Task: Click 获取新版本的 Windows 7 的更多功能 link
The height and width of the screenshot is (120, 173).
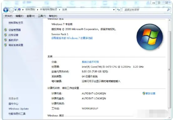Action: coord(72,38)
